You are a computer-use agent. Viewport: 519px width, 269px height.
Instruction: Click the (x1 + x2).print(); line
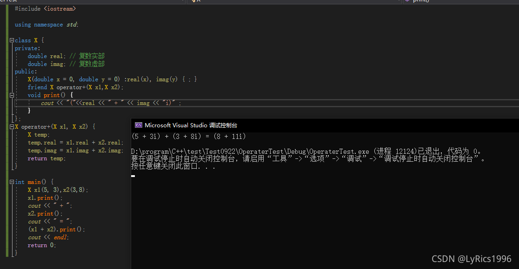[x=56, y=230]
